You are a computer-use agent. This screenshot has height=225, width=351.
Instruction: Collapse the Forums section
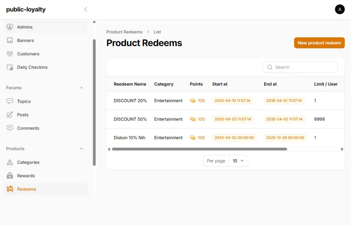tap(81, 88)
